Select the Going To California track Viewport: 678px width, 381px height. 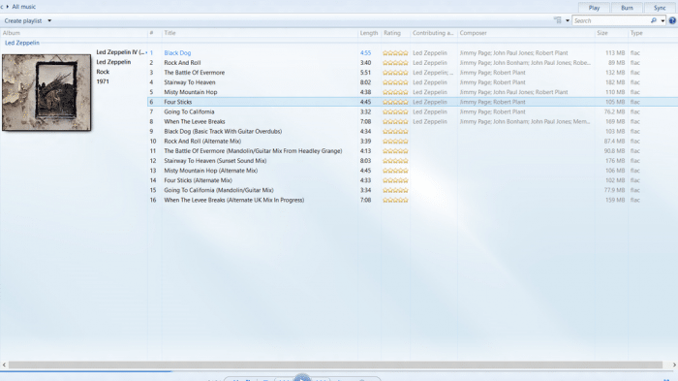pyautogui.click(x=189, y=111)
